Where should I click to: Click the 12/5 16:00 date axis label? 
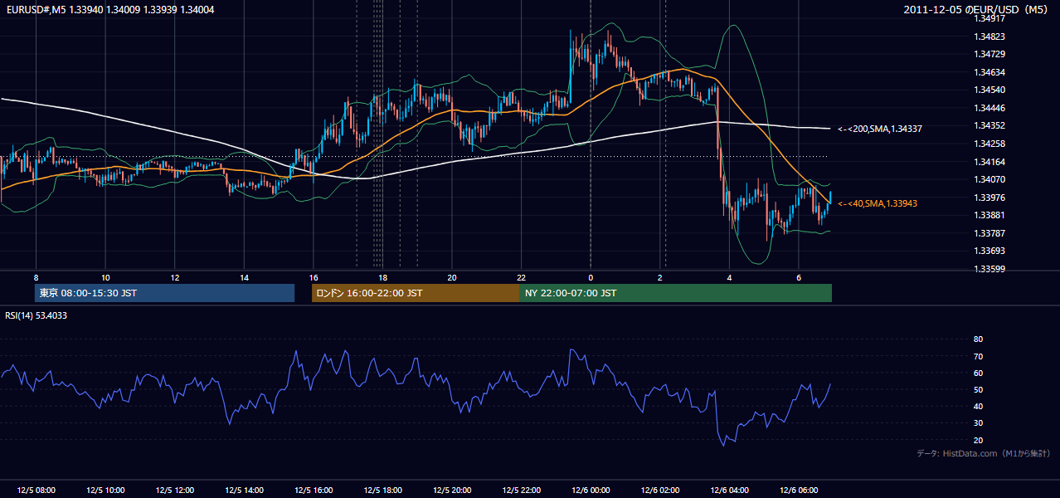click(314, 491)
